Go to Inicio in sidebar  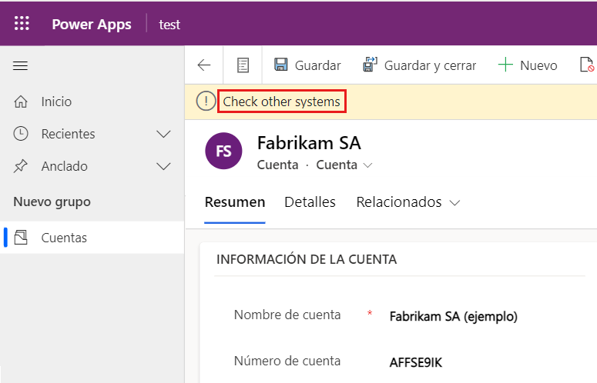pyautogui.click(x=56, y=102)
